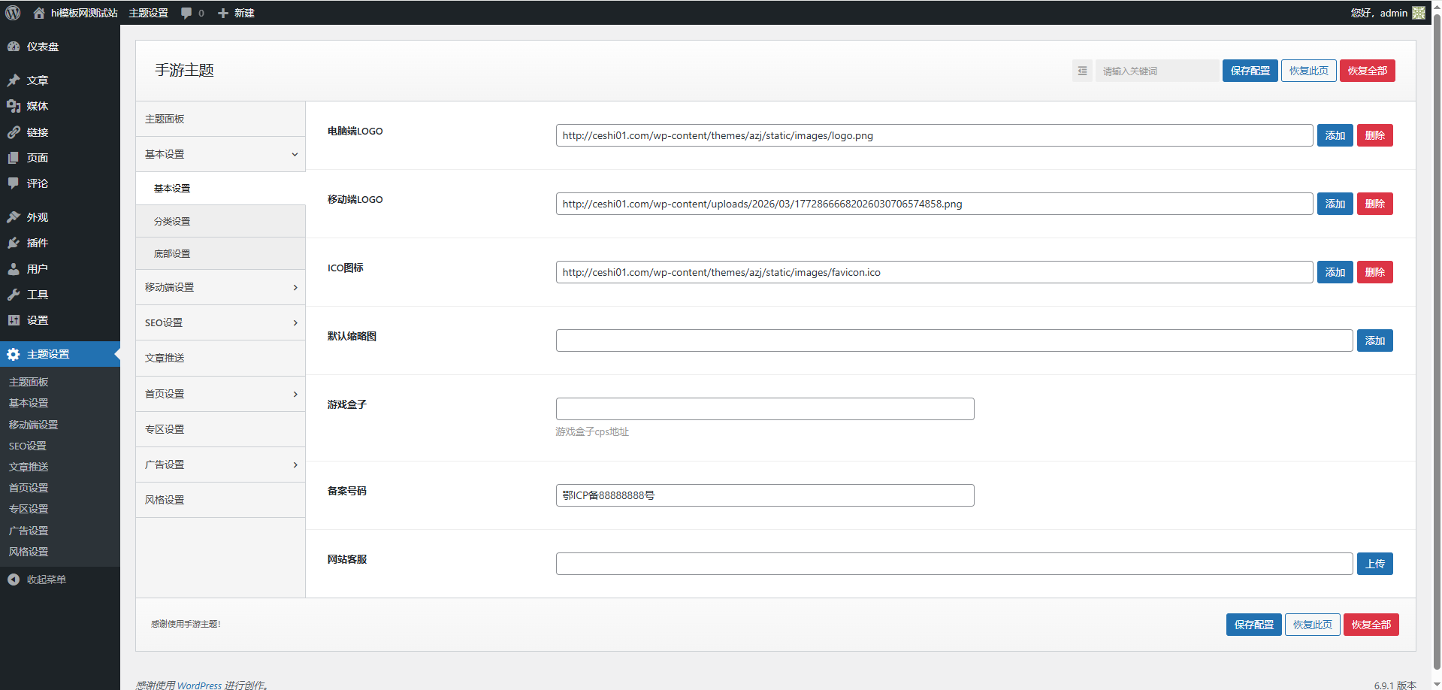Click the top red 恢复全部 button

click(1367, 71)
